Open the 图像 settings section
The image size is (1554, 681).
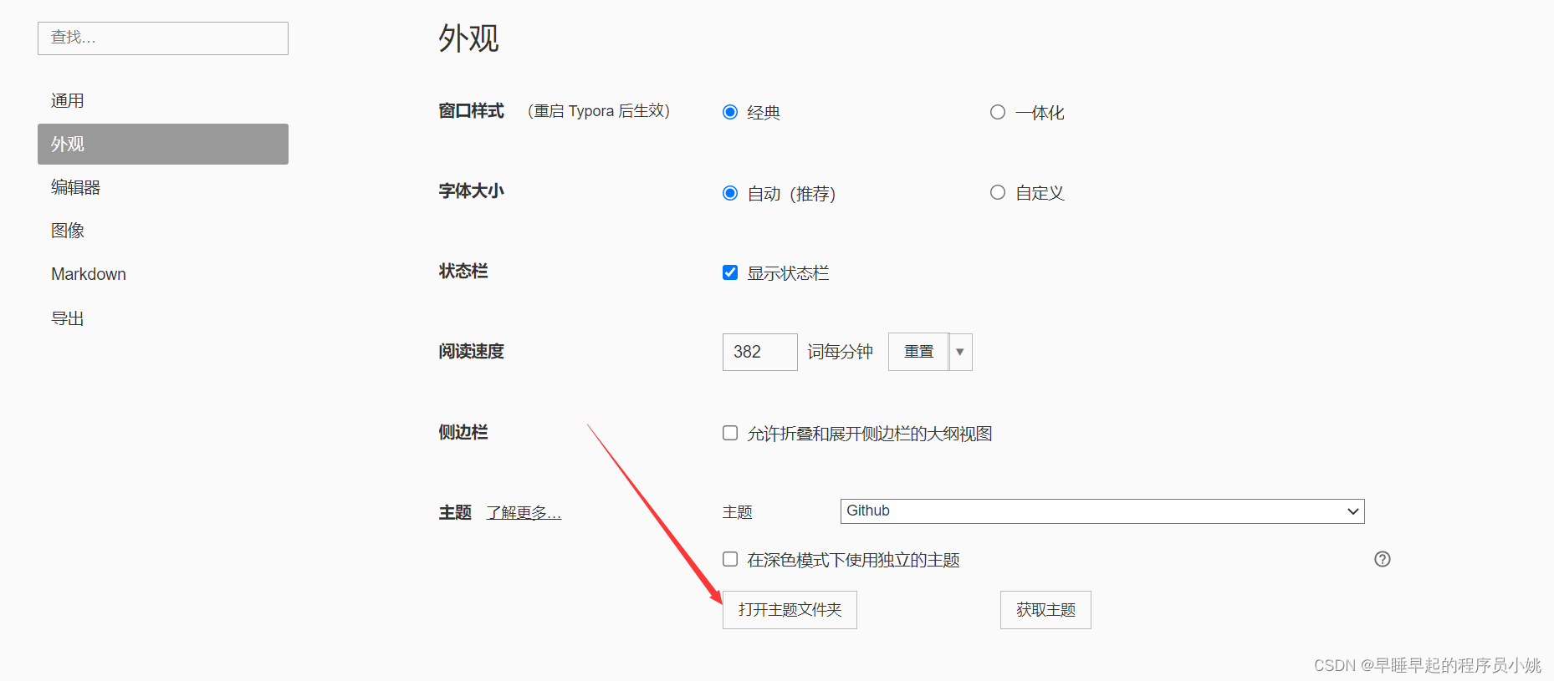[163, 231]
